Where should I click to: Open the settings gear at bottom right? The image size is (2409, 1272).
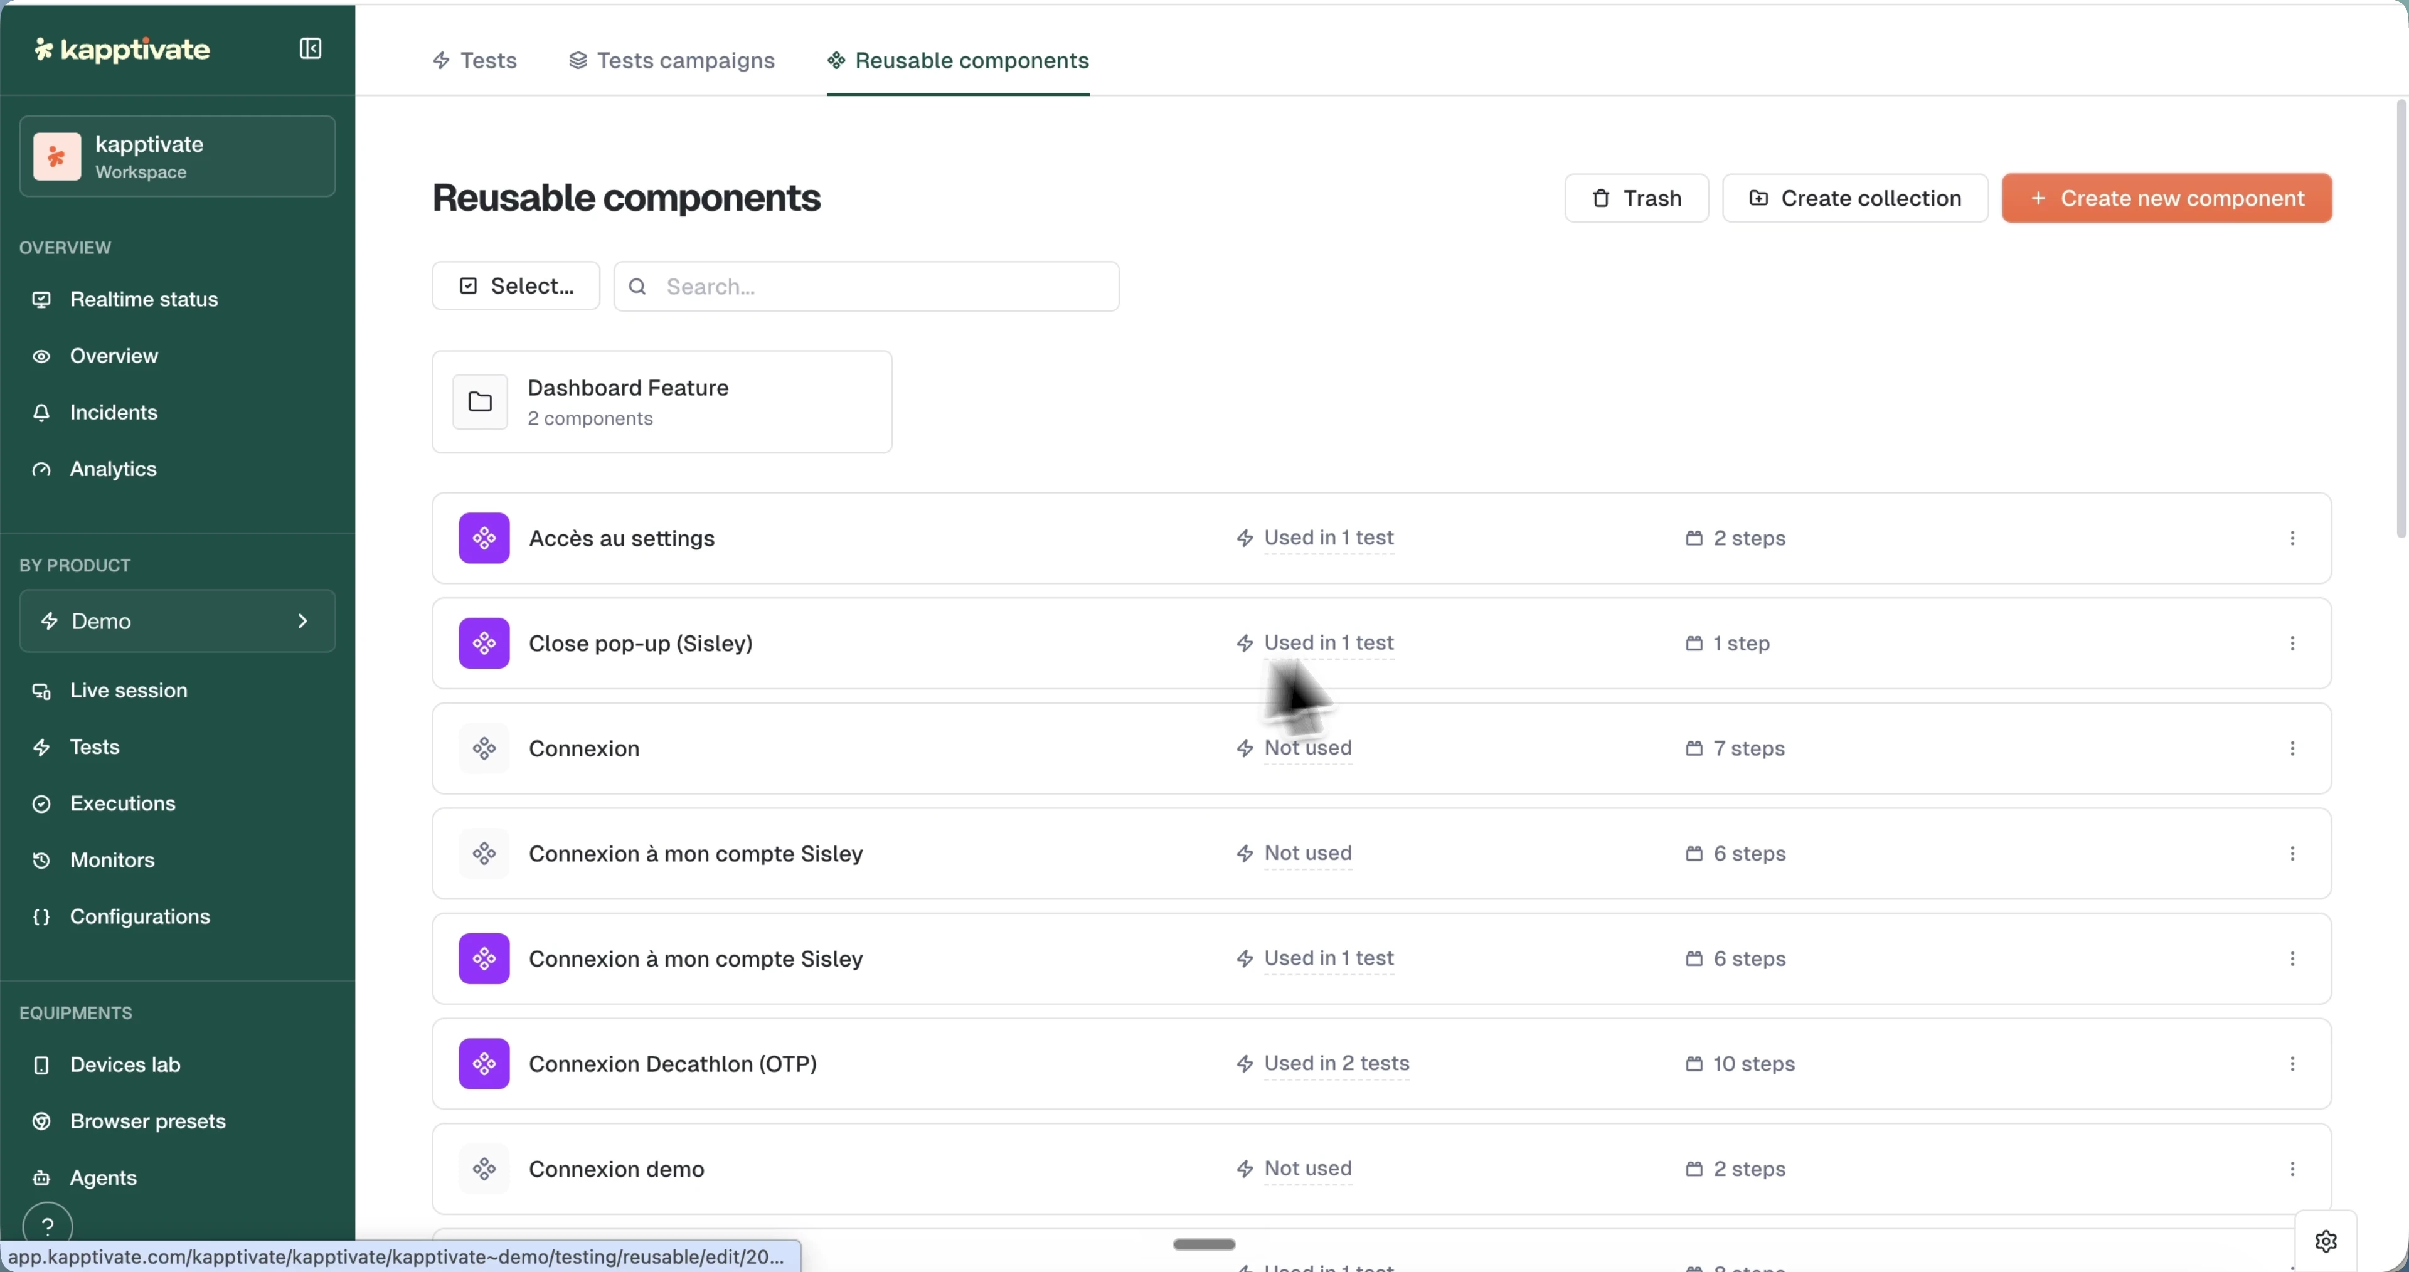coord(2326,1241)
